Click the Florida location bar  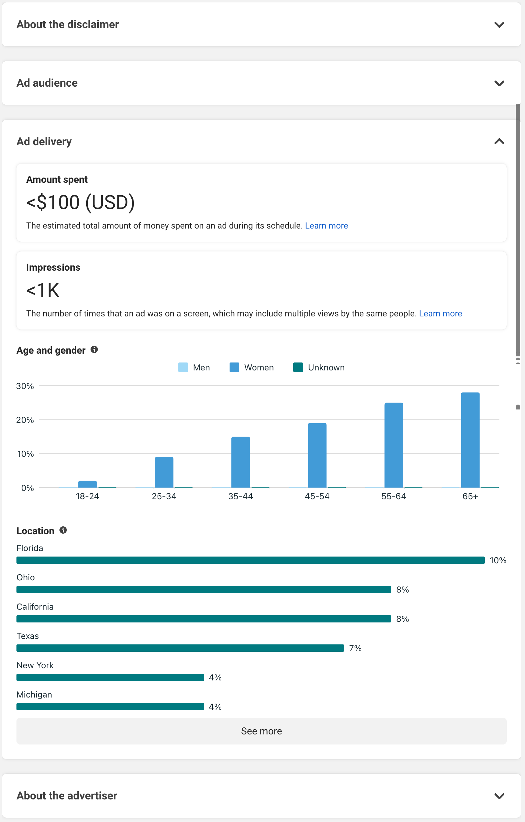pyautogui.click(x=250, y=560)
